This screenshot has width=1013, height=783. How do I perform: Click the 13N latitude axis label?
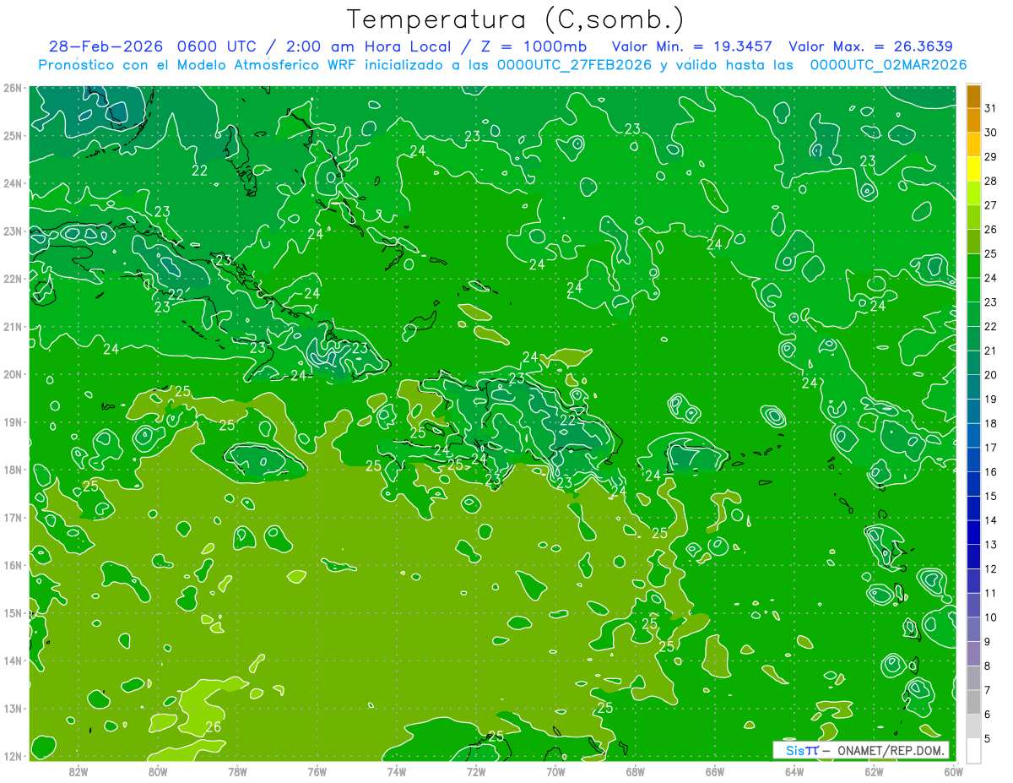[12, 708]
